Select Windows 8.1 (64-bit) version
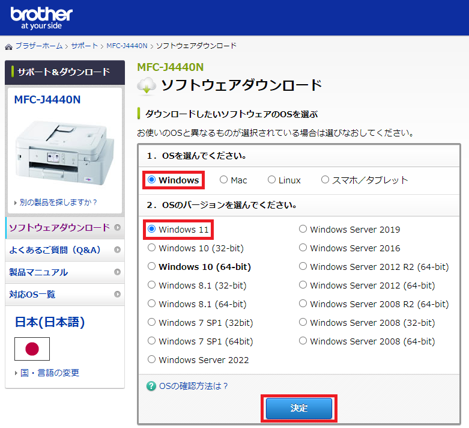The image size is (469, 428). (152, 304)
